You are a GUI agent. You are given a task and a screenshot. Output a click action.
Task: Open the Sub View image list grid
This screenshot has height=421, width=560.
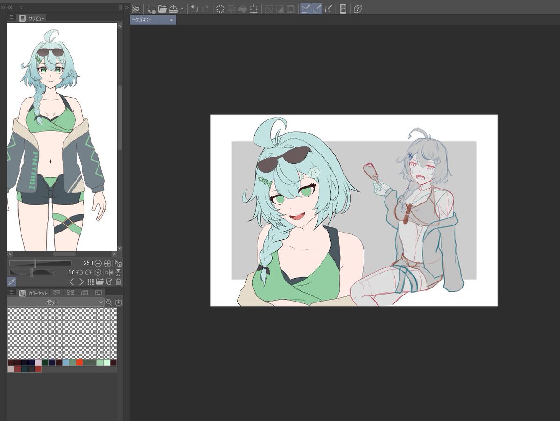[x=91, y=281]
